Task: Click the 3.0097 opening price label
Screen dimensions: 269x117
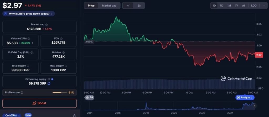Action: (89, 42)
